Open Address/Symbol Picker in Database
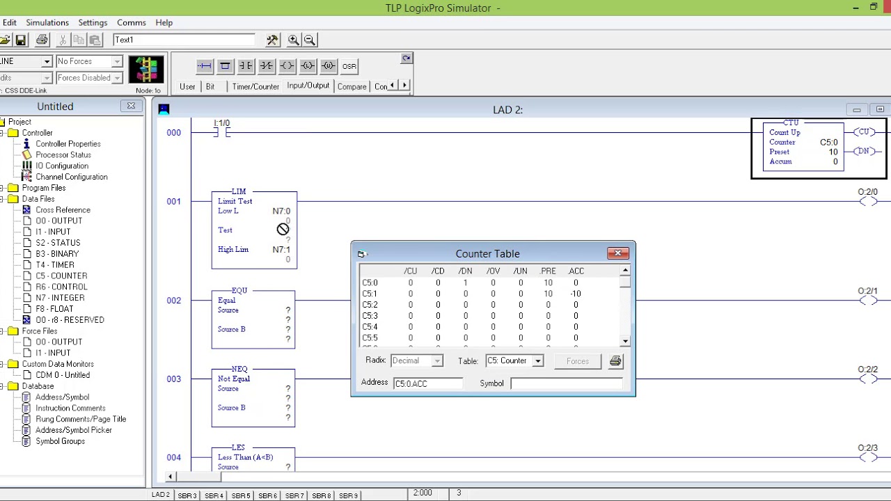The height and width of the screenshot is (501, 891). click(x=74, y=430)
